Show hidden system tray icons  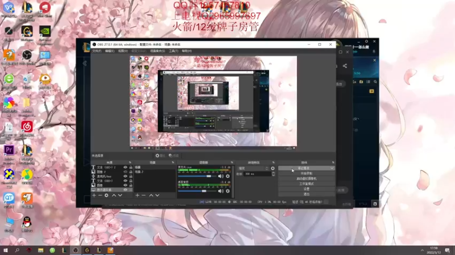[x=422, y=250]
